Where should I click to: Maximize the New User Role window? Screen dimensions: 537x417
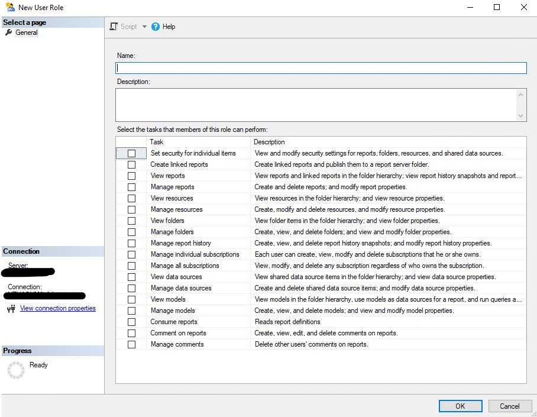(497, 7)
